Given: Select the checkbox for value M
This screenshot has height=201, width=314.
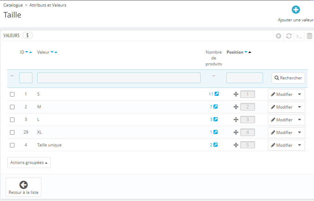Looking at the screenshot, I should point(12,107).
